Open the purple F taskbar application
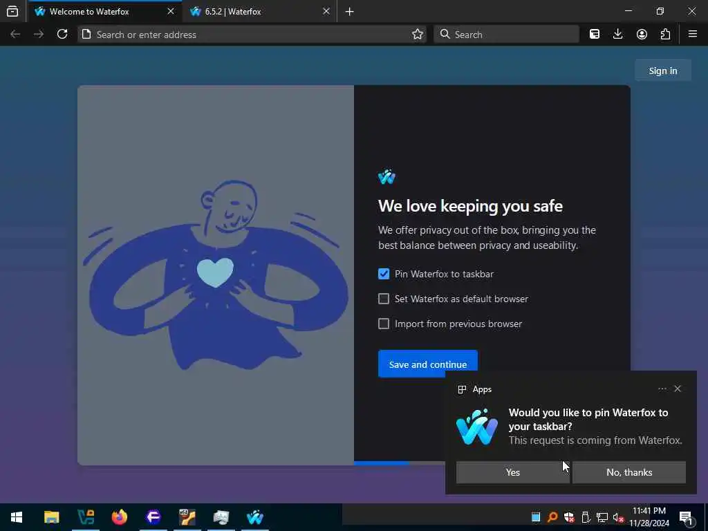 (x=153, y=517)
